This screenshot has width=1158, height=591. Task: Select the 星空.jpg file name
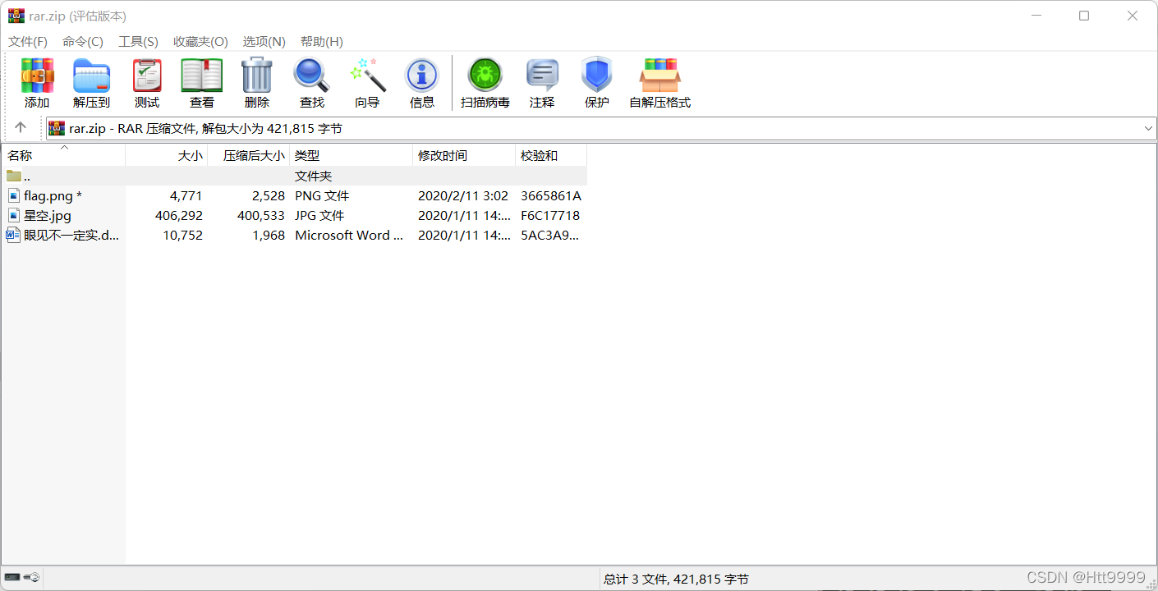click(48, 215)
